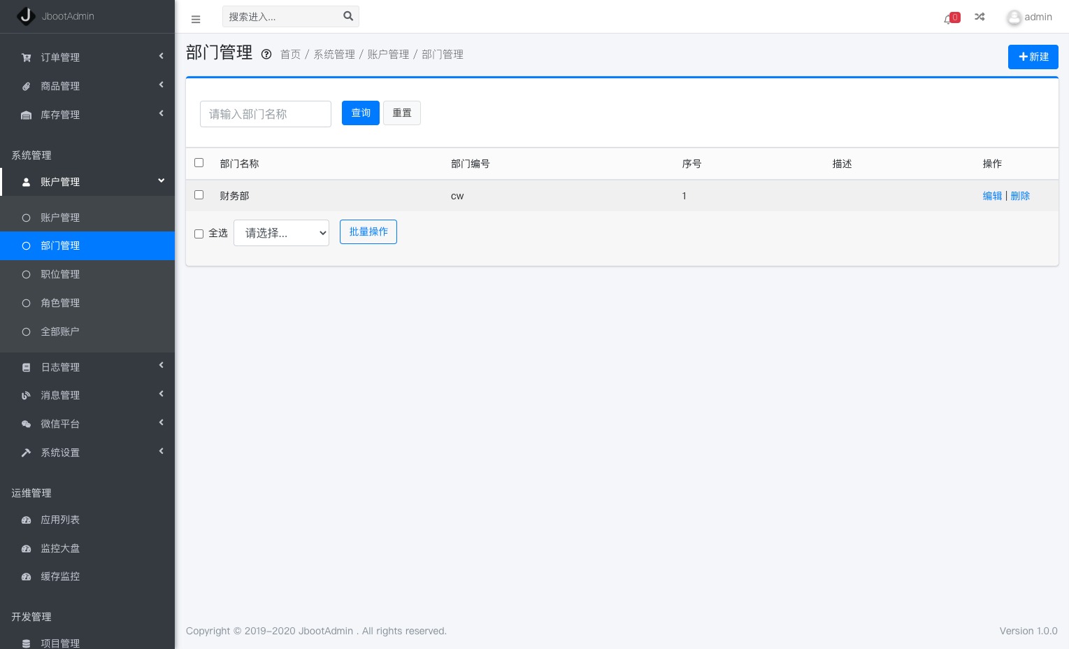Screen dimensions: 1069x649
Task: Focus the 搜索进入... search box
Action: click(282, 17)
